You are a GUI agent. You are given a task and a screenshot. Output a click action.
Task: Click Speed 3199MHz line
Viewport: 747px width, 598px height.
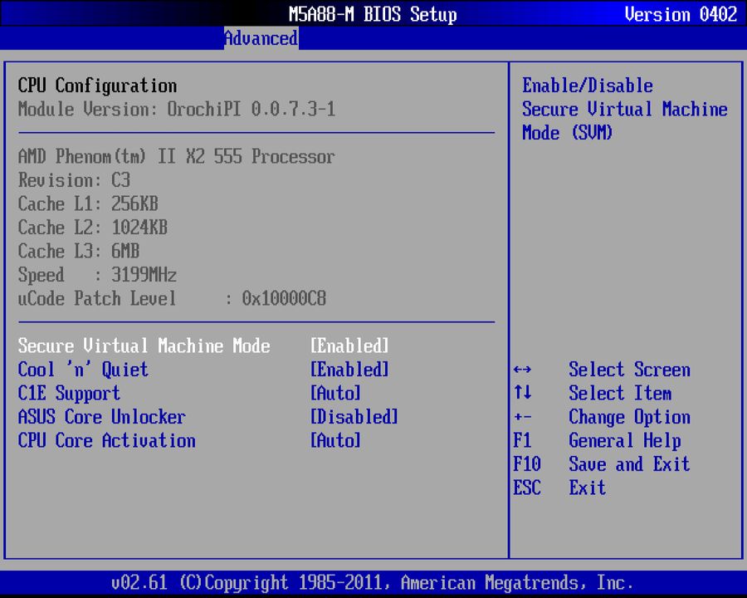tap(97, 275)
